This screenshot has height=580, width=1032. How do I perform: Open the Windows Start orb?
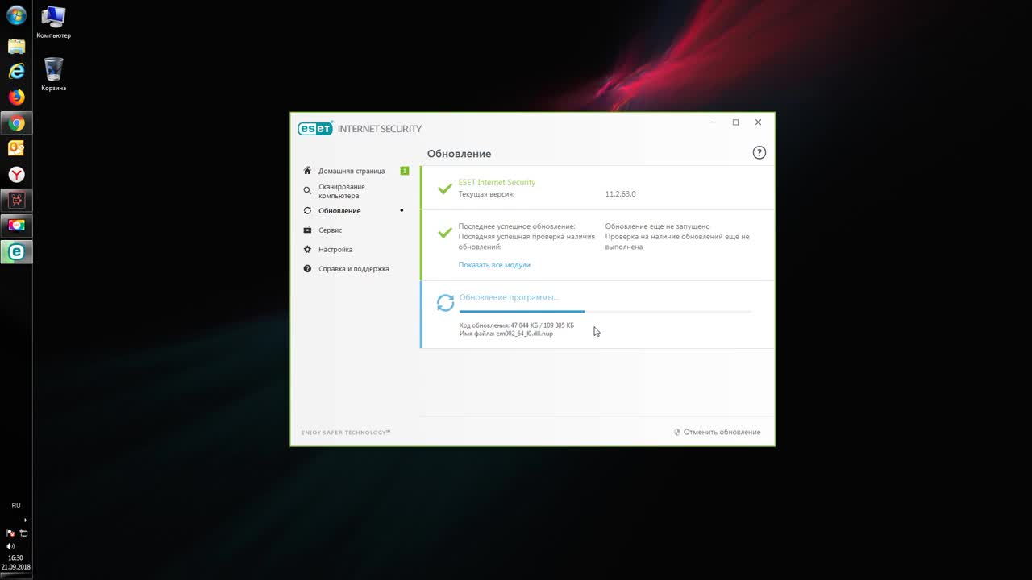(x=16, y=16)
